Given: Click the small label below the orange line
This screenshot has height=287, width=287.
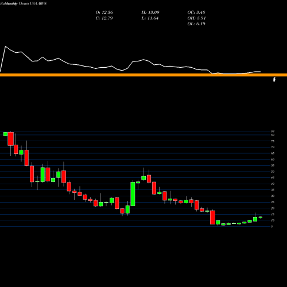Looking at the screenshot, I should pyautogui.click(x=274, y=79).
